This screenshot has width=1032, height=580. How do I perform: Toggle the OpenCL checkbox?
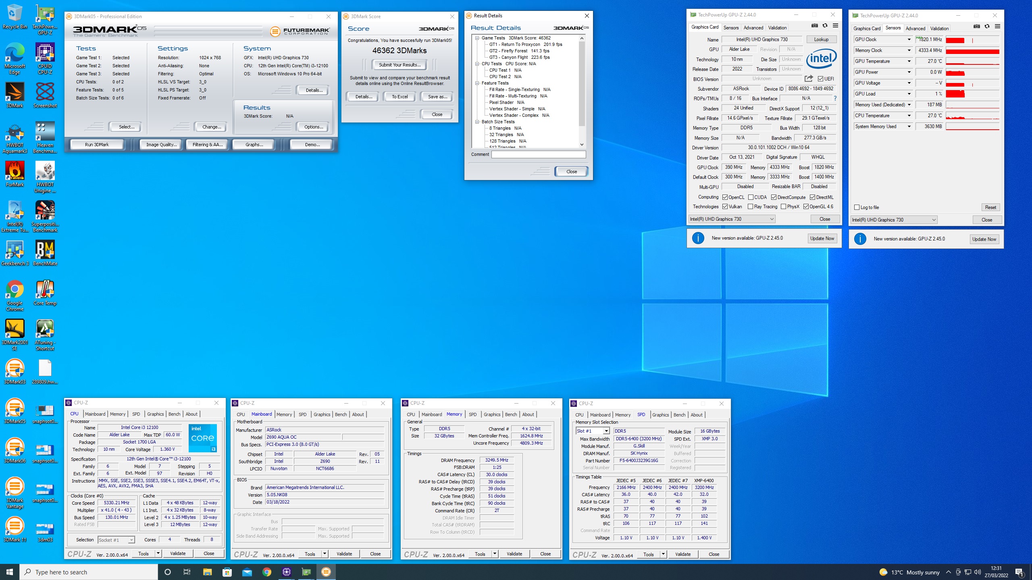725,197
